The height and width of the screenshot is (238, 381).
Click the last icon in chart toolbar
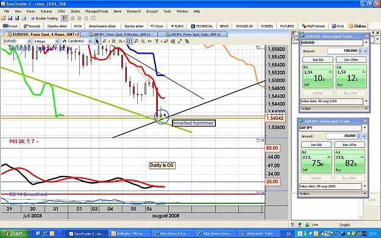[187, 41]
